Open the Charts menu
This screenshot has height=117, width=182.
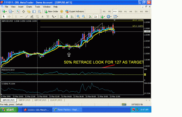[x=29, y=7]
